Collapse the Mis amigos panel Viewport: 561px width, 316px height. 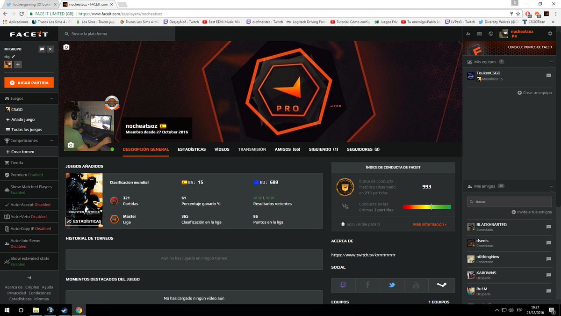point(552,186)
